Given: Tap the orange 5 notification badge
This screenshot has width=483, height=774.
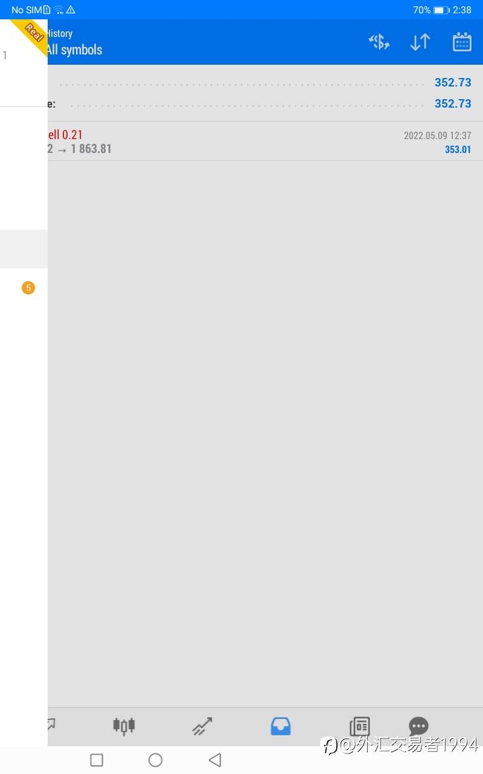Looking at the screenshot, I should tap(28, 288).
